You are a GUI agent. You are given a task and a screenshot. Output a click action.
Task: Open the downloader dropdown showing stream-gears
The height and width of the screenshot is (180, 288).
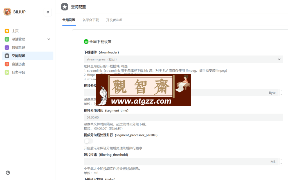(x=183, y=59)
